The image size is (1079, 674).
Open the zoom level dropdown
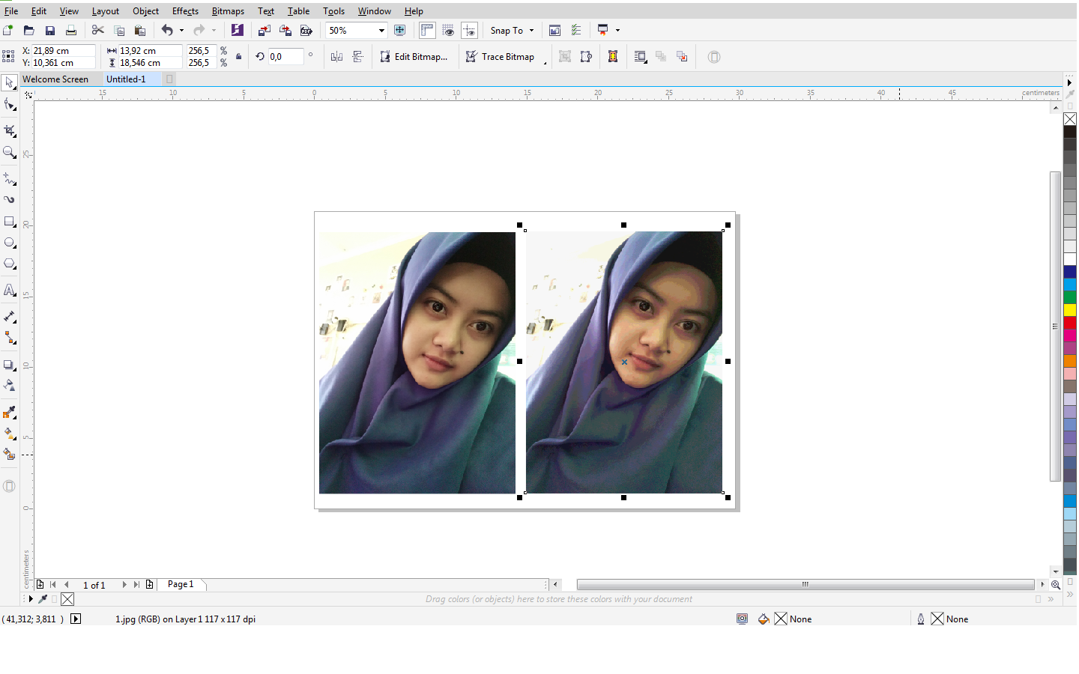[381, 30]
